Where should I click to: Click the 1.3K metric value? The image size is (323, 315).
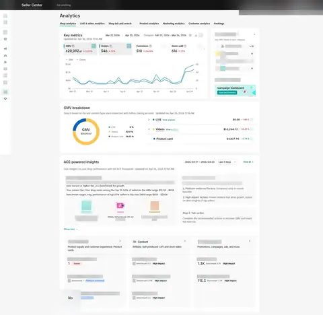[201, 264]
